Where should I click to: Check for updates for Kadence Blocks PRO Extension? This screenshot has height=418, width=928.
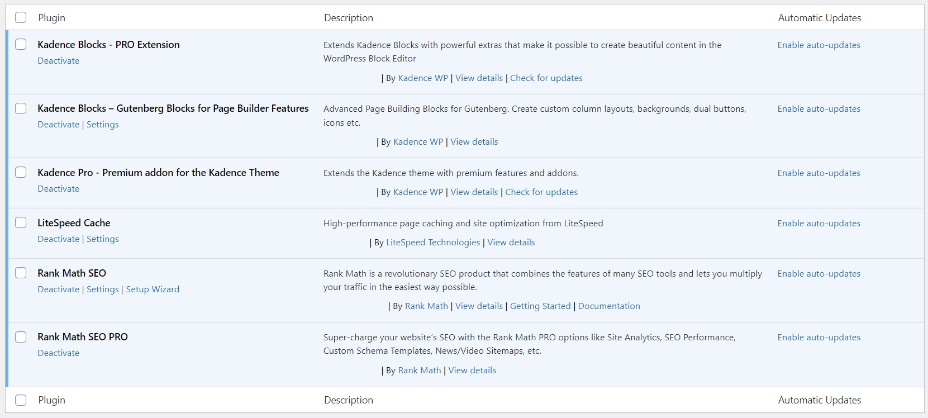tap(546, 78)
